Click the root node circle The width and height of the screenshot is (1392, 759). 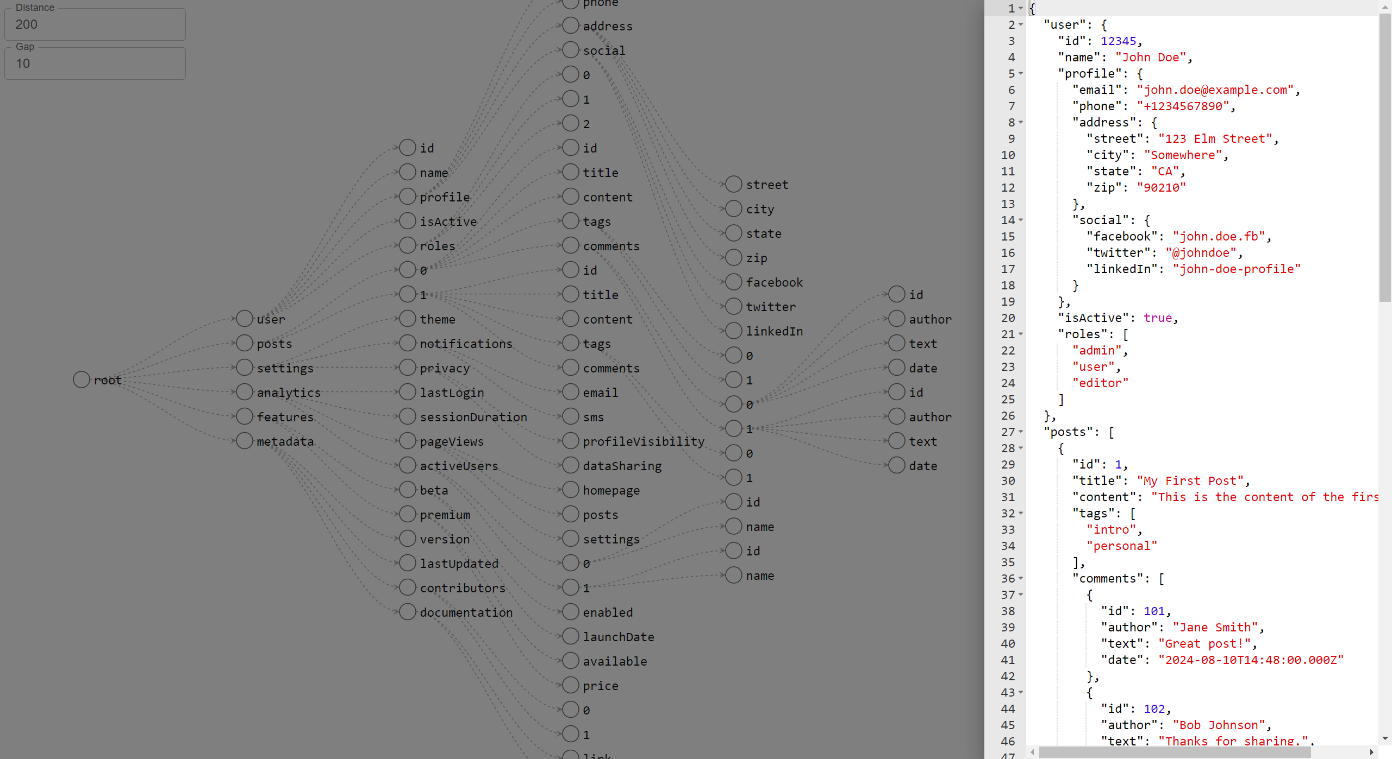pos(81,379)
